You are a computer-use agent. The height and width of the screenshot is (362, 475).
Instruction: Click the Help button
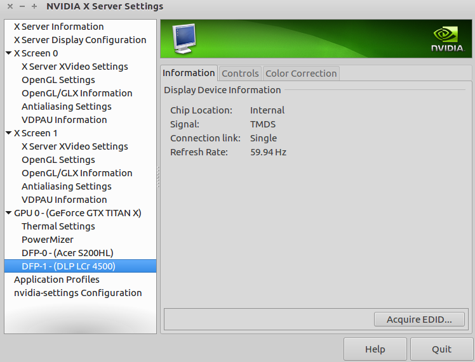(x=375, y=349)
